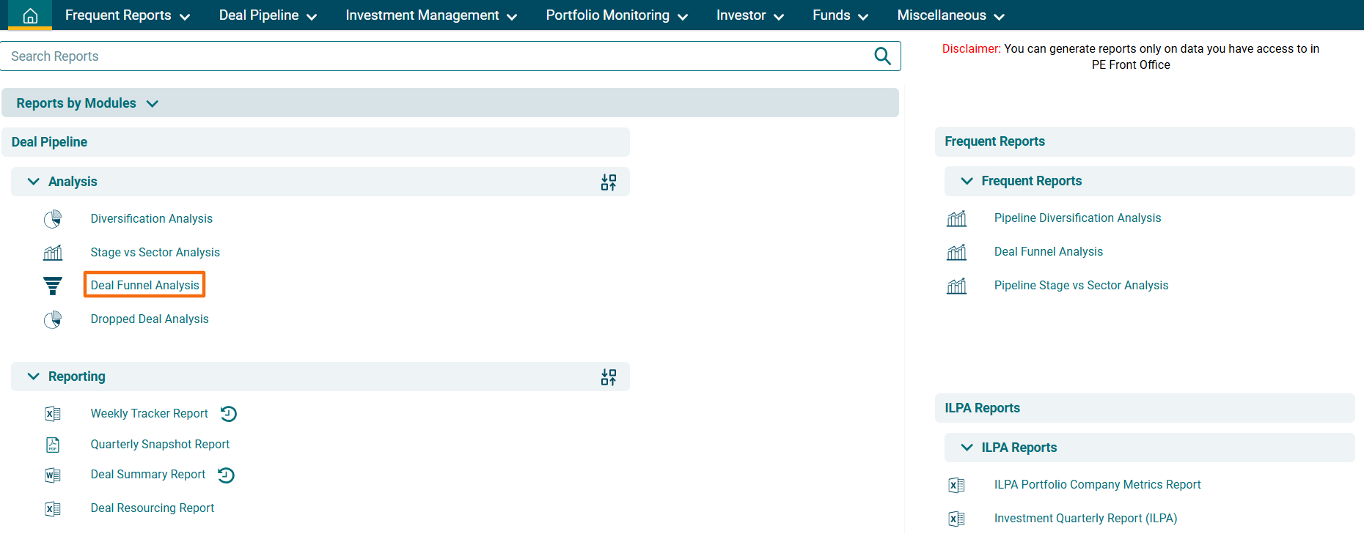Click the rearrange icon in Analysis header

609,182
